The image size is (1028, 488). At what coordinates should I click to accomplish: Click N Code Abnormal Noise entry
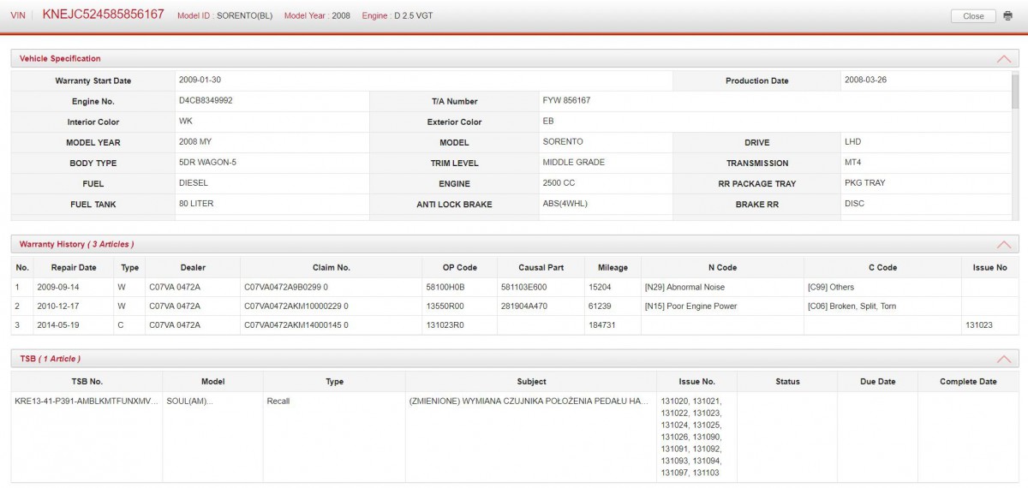click(684, 288)
